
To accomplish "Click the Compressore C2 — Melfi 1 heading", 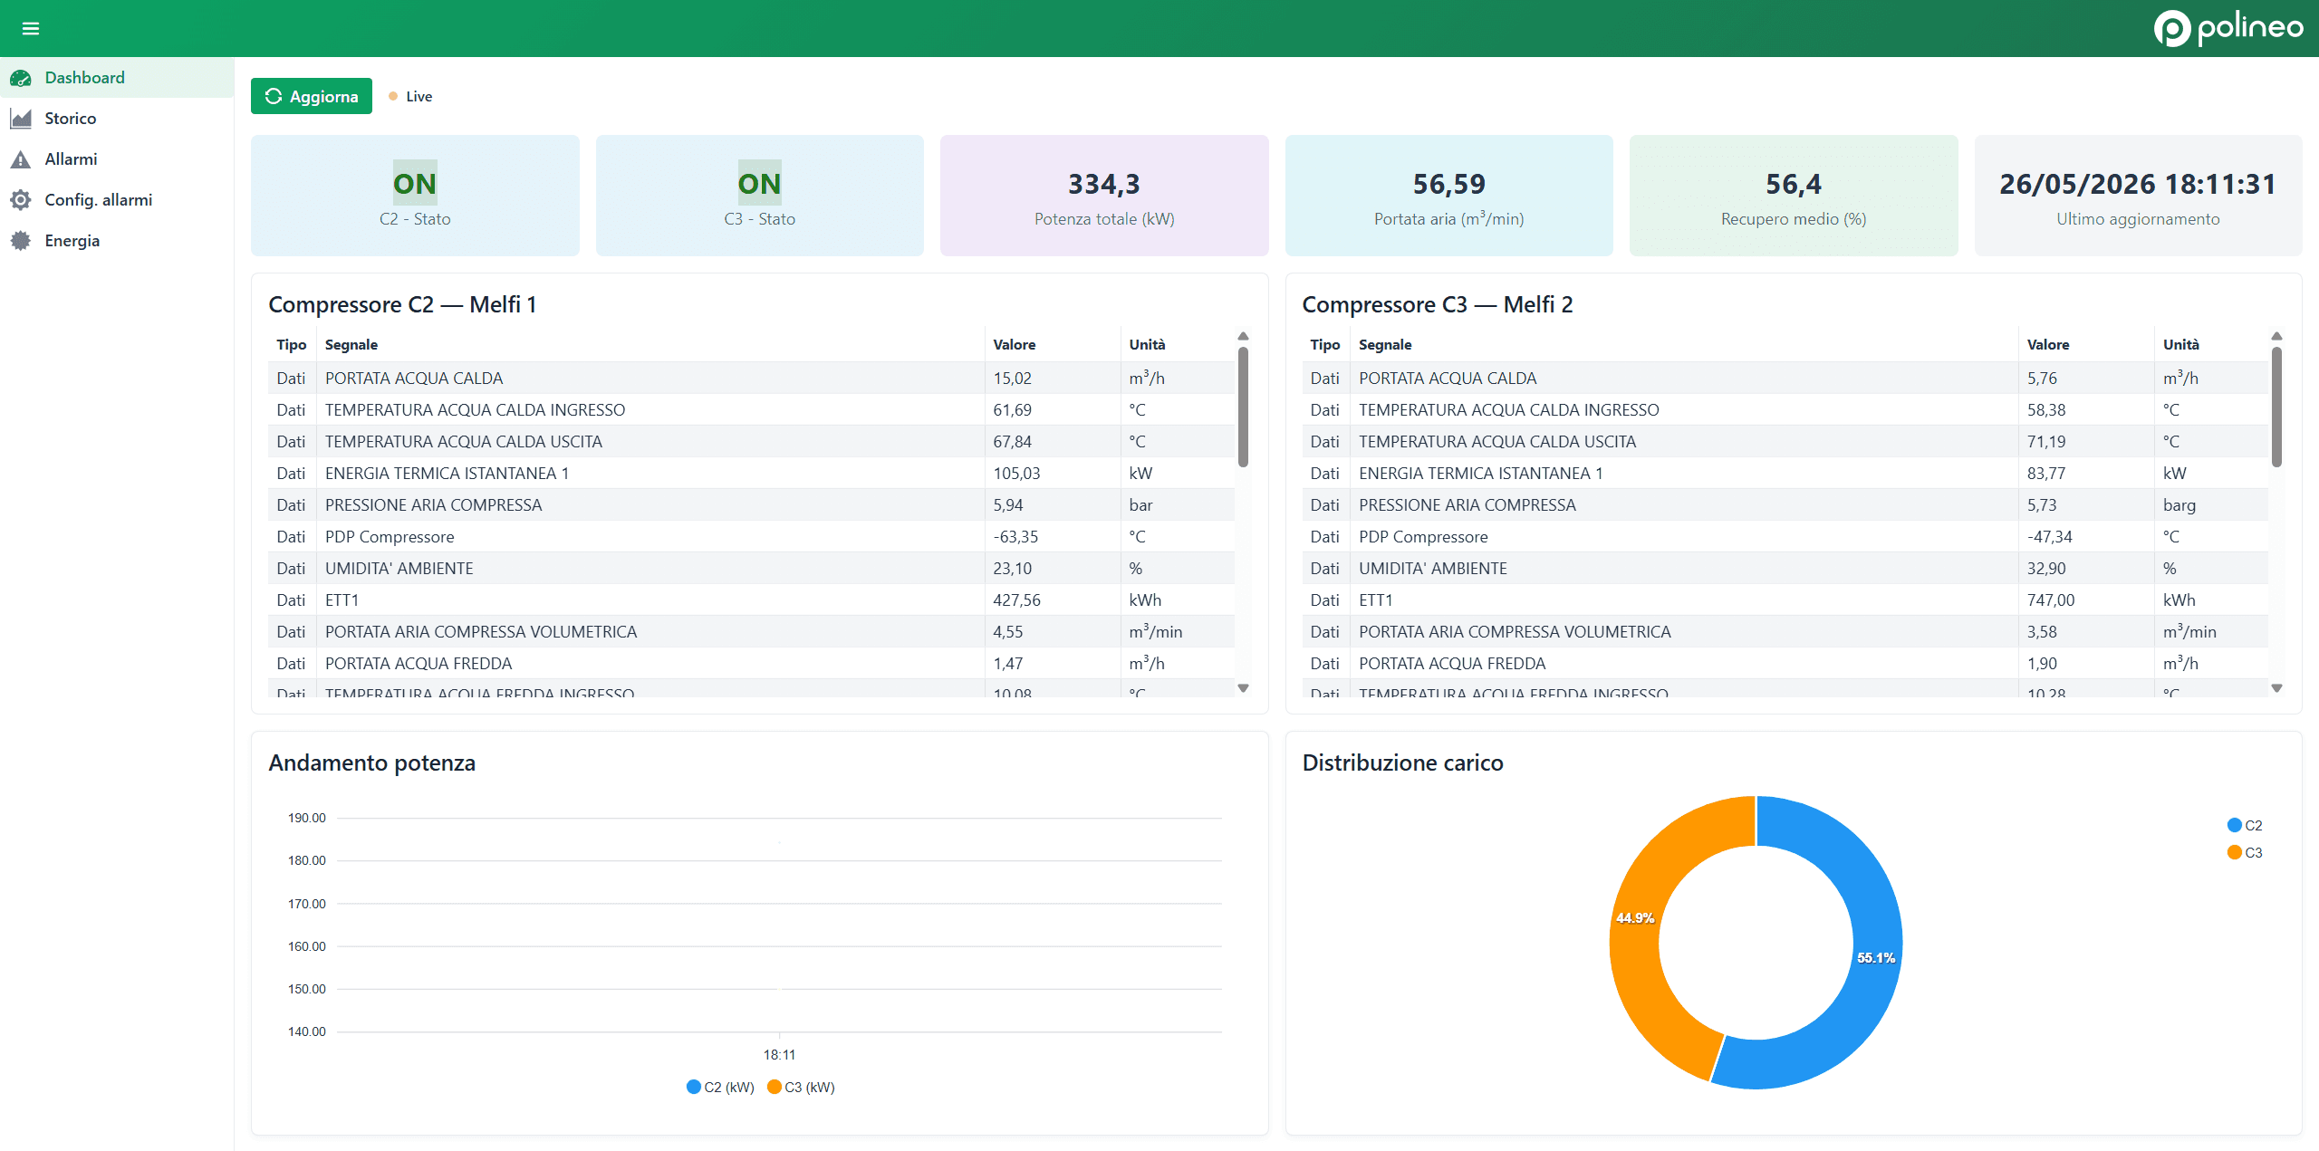I will [403, 305].
